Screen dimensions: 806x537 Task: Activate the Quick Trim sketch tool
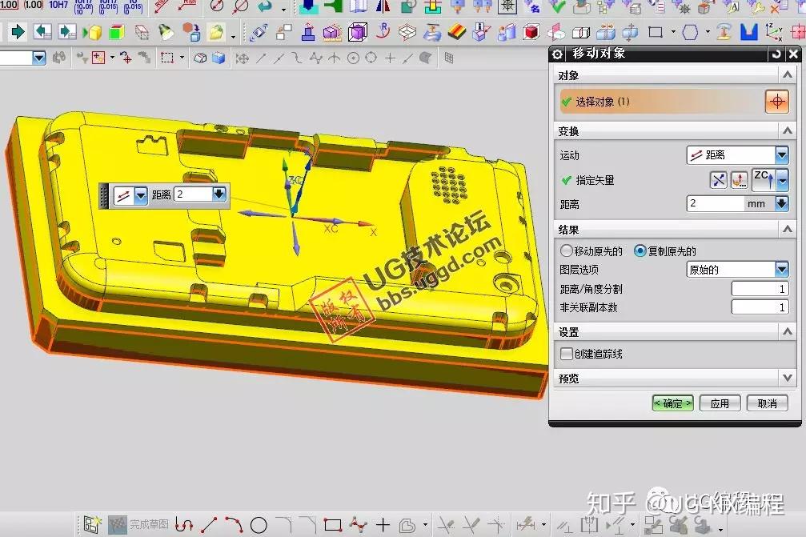[x=446, y=525]
